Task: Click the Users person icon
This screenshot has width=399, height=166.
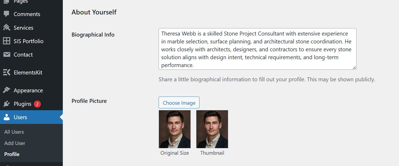Action: 7,117
